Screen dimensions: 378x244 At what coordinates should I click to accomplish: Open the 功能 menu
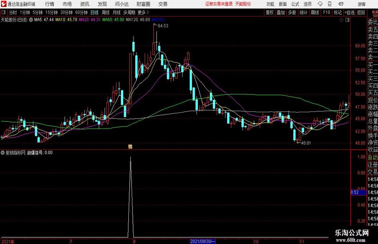(x=270, y=4)
